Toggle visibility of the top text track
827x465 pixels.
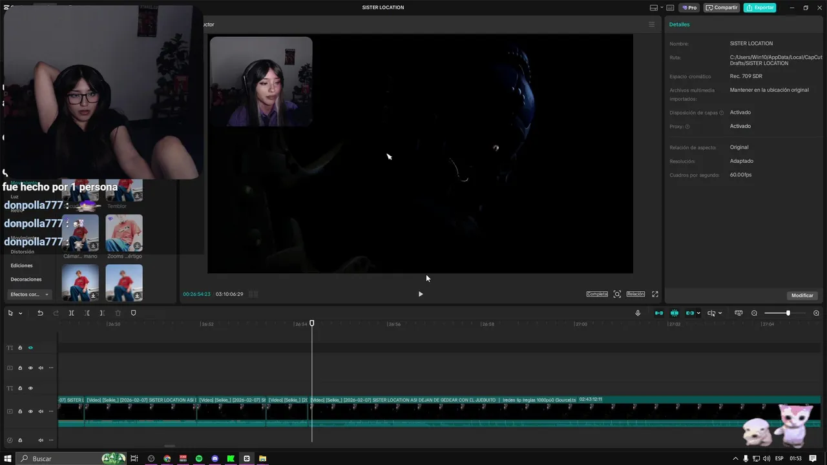pos(30,347)
